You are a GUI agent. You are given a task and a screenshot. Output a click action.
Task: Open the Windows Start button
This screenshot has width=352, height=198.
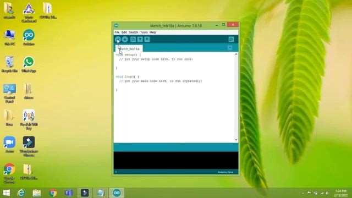click(6, 193)
